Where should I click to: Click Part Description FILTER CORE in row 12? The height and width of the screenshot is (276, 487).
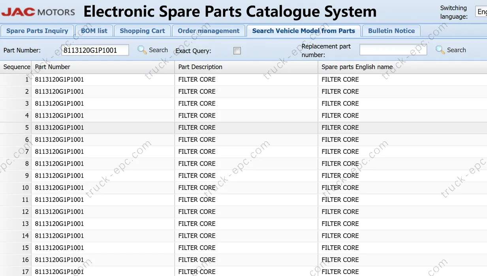[x=197, y=212]
